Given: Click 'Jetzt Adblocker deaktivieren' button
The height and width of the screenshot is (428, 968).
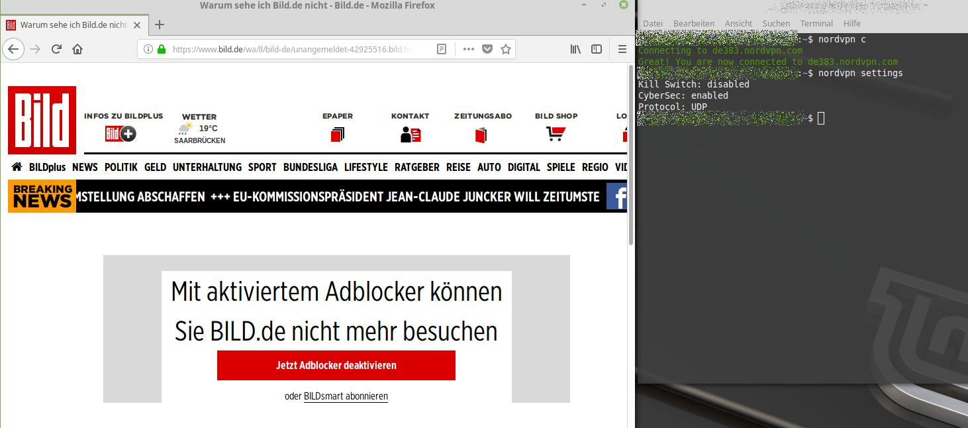Looking at the screenshot, I should pyautogui.click(x=336, y=365).
